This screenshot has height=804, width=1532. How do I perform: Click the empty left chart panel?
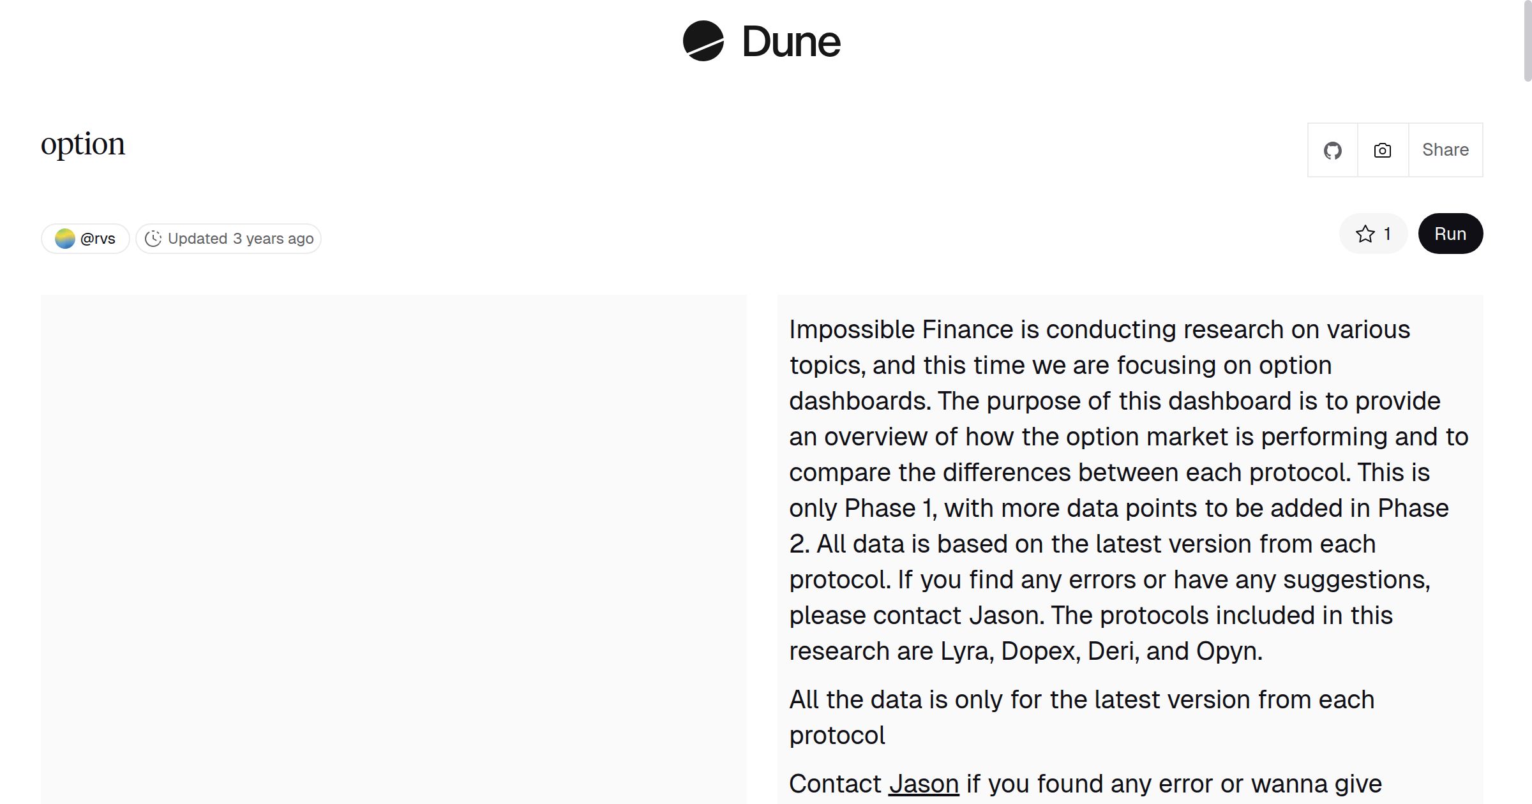[393, 549]
